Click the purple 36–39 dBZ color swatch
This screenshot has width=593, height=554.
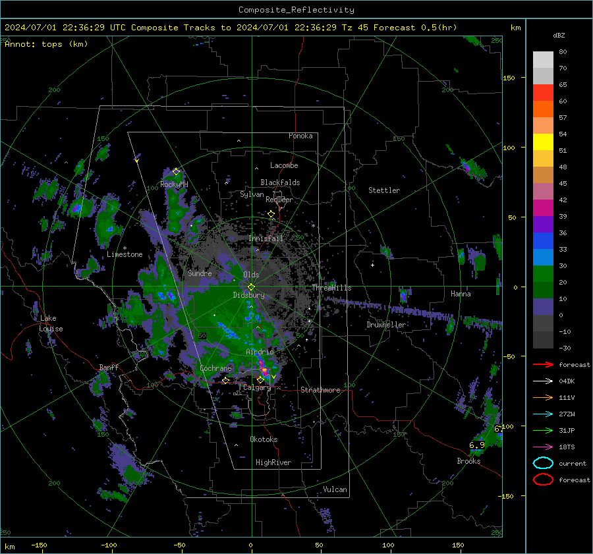coord(543,224)
